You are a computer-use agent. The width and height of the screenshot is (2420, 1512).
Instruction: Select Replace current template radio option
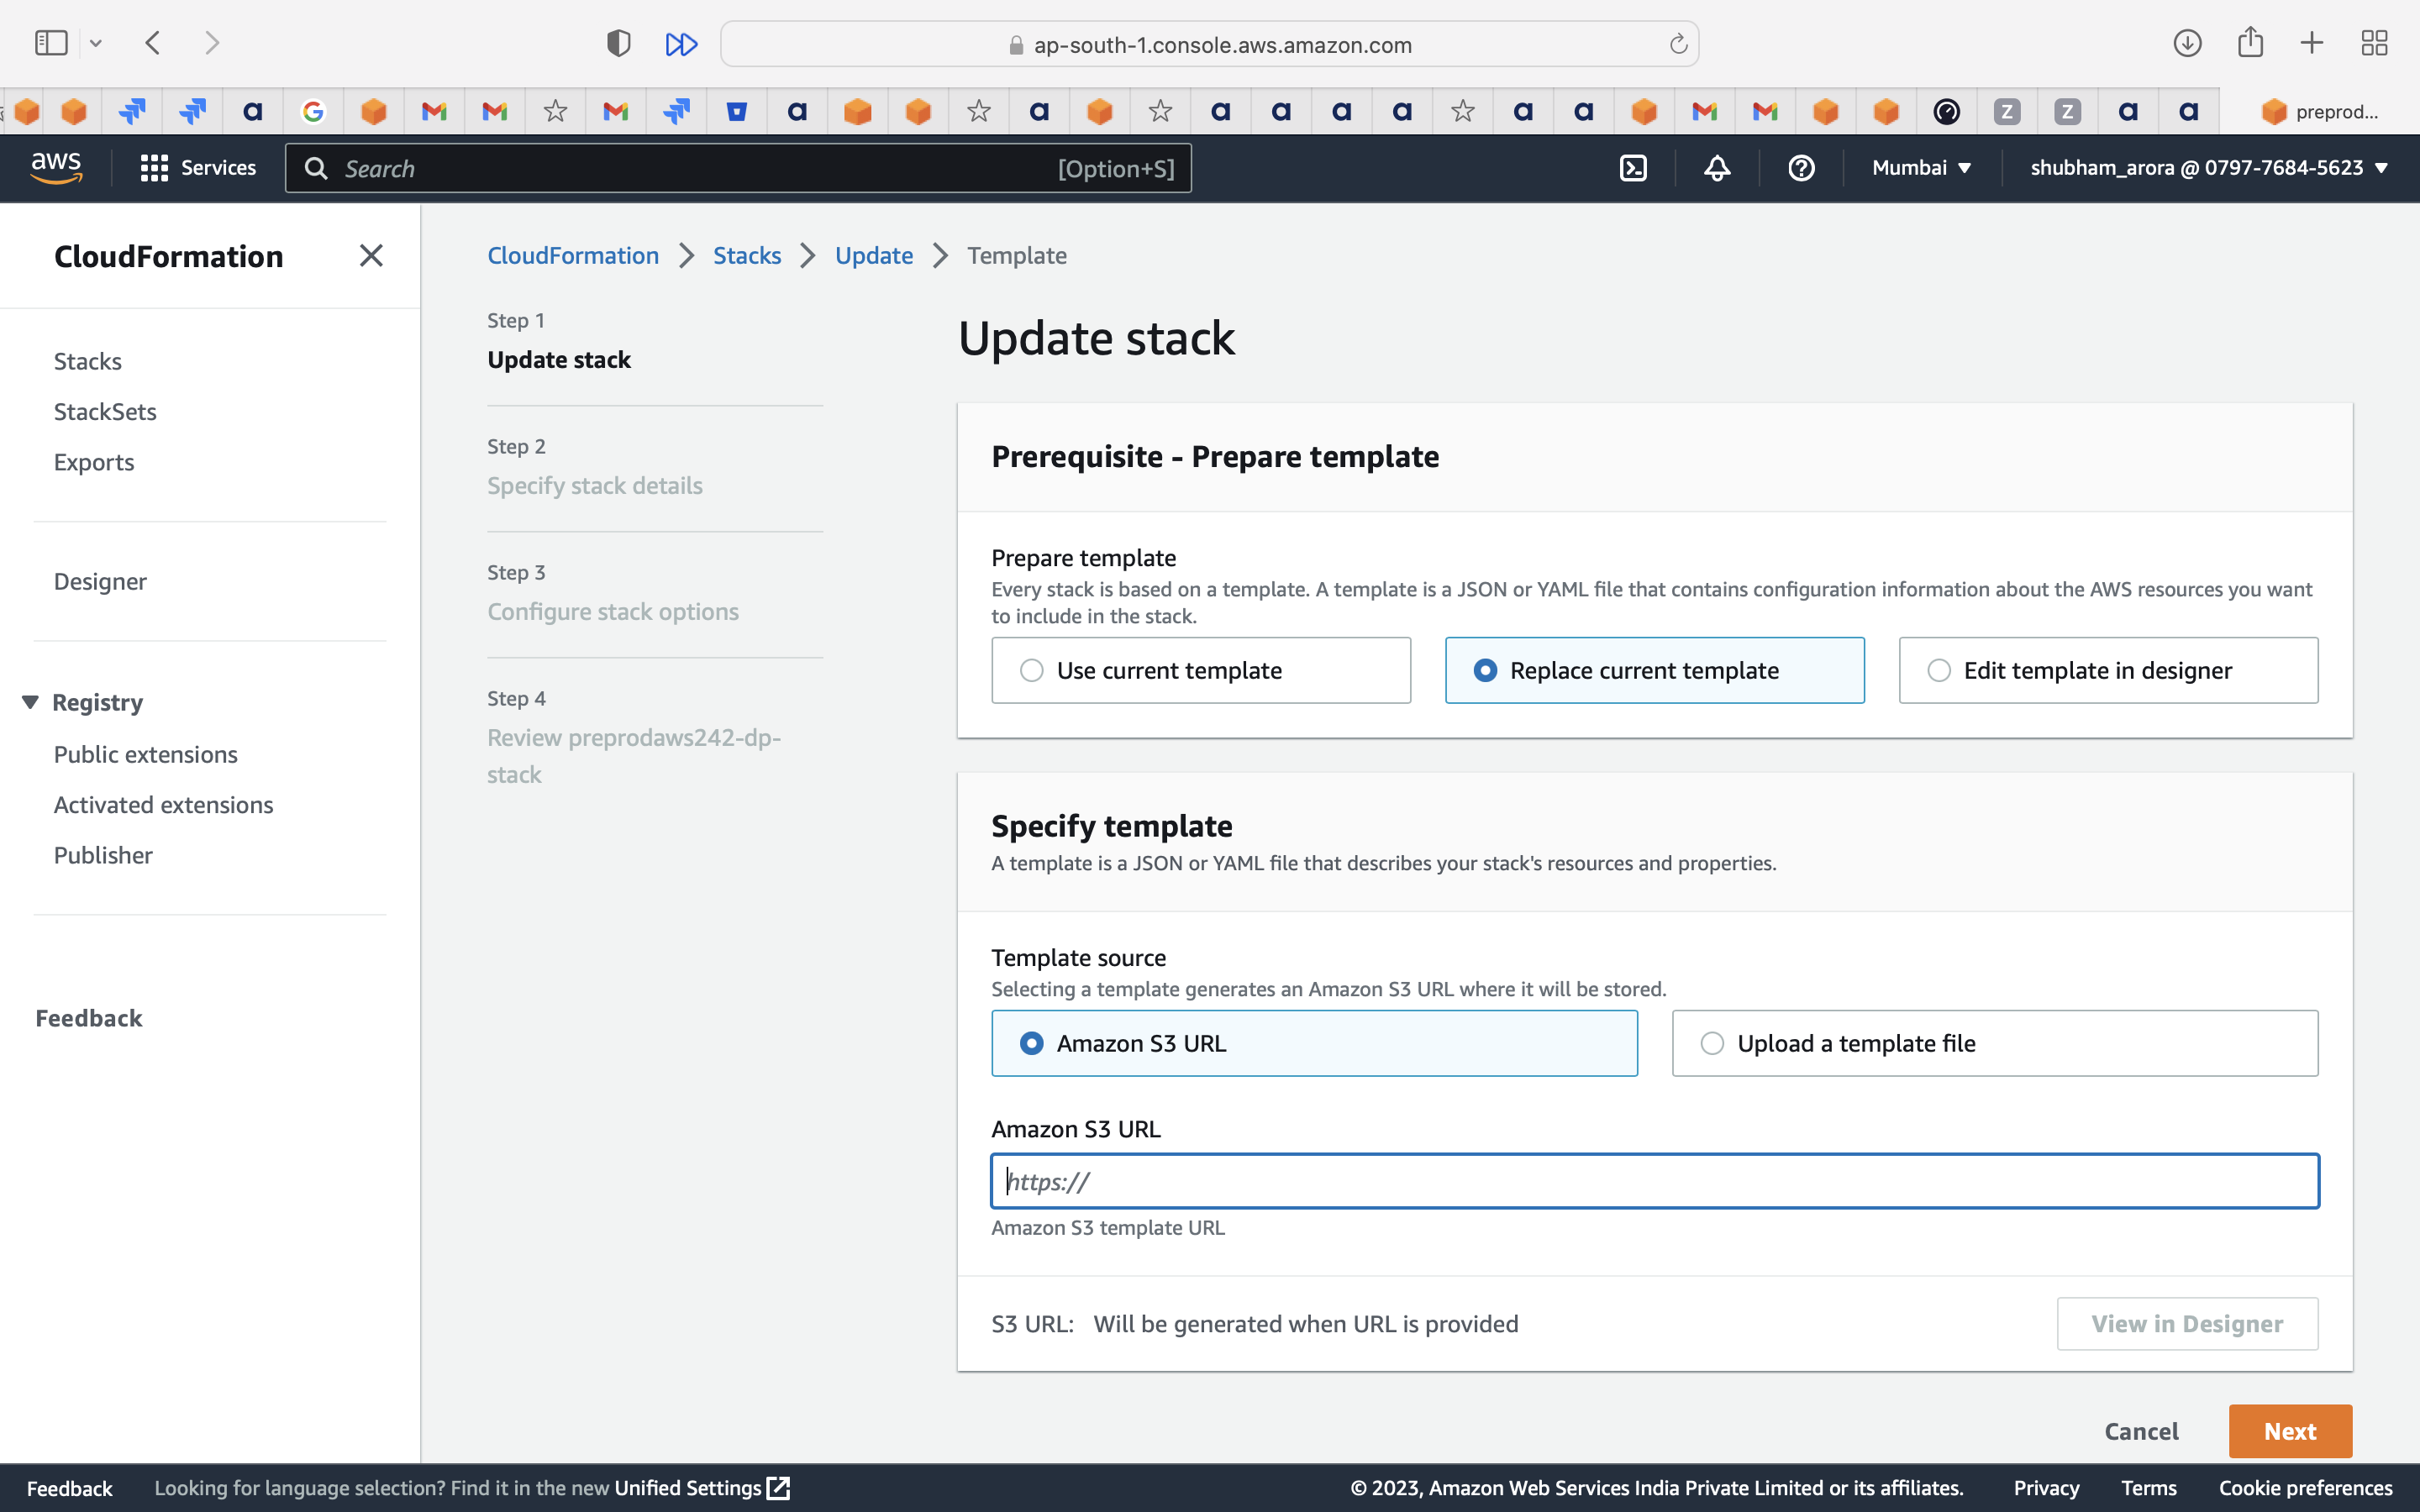pos(1654,670)
